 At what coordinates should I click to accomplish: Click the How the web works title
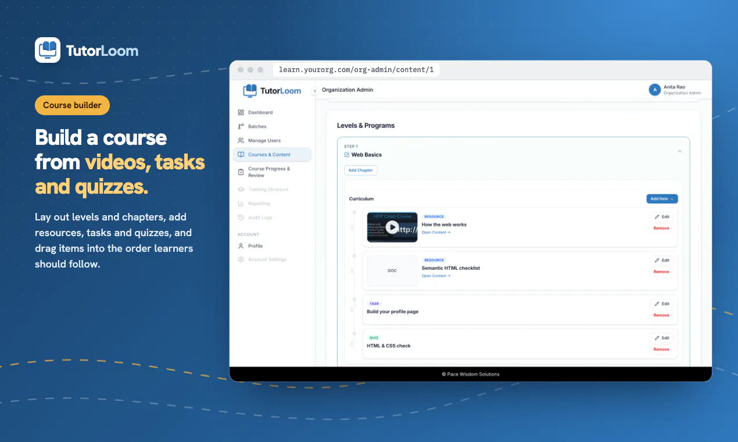[x=444, y=224]
